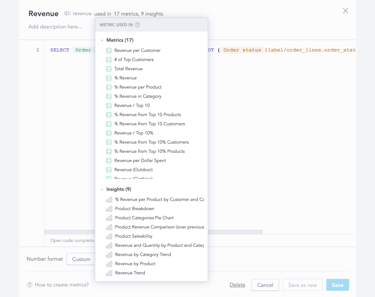Click the metric icon beside Revenue per Customer
This screenshot has width=375, height=297.
tap(109, 50)
